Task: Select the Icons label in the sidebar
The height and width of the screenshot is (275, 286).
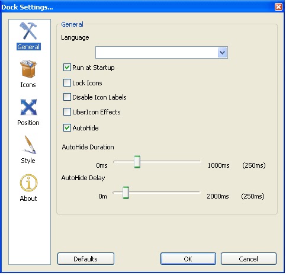Action: pos(28,85)
